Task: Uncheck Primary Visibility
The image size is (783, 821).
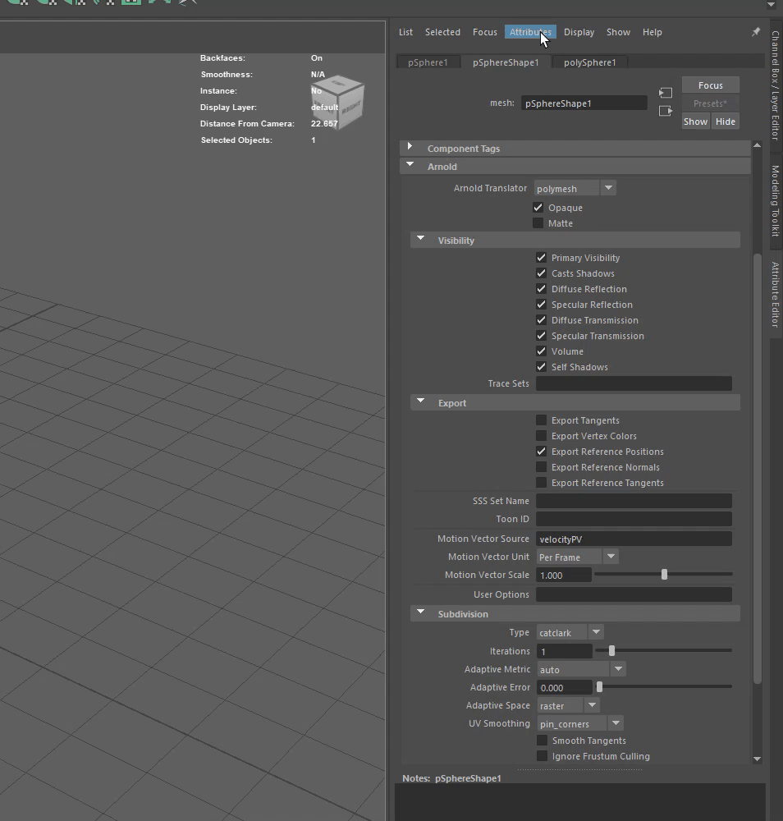Action: [x=541, y=257]
